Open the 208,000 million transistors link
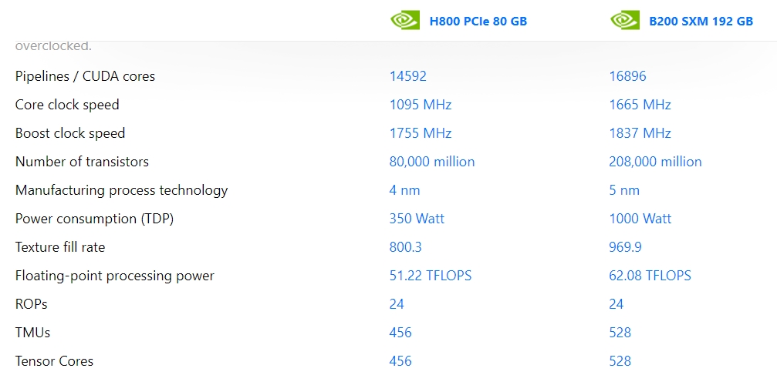Screen dimensions: 777x375 pyautogui.click(x=655, y=162)
